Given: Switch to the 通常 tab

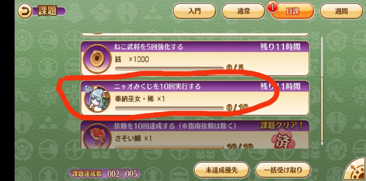Looking at the screenshot, I should click(x=243, y=11).
